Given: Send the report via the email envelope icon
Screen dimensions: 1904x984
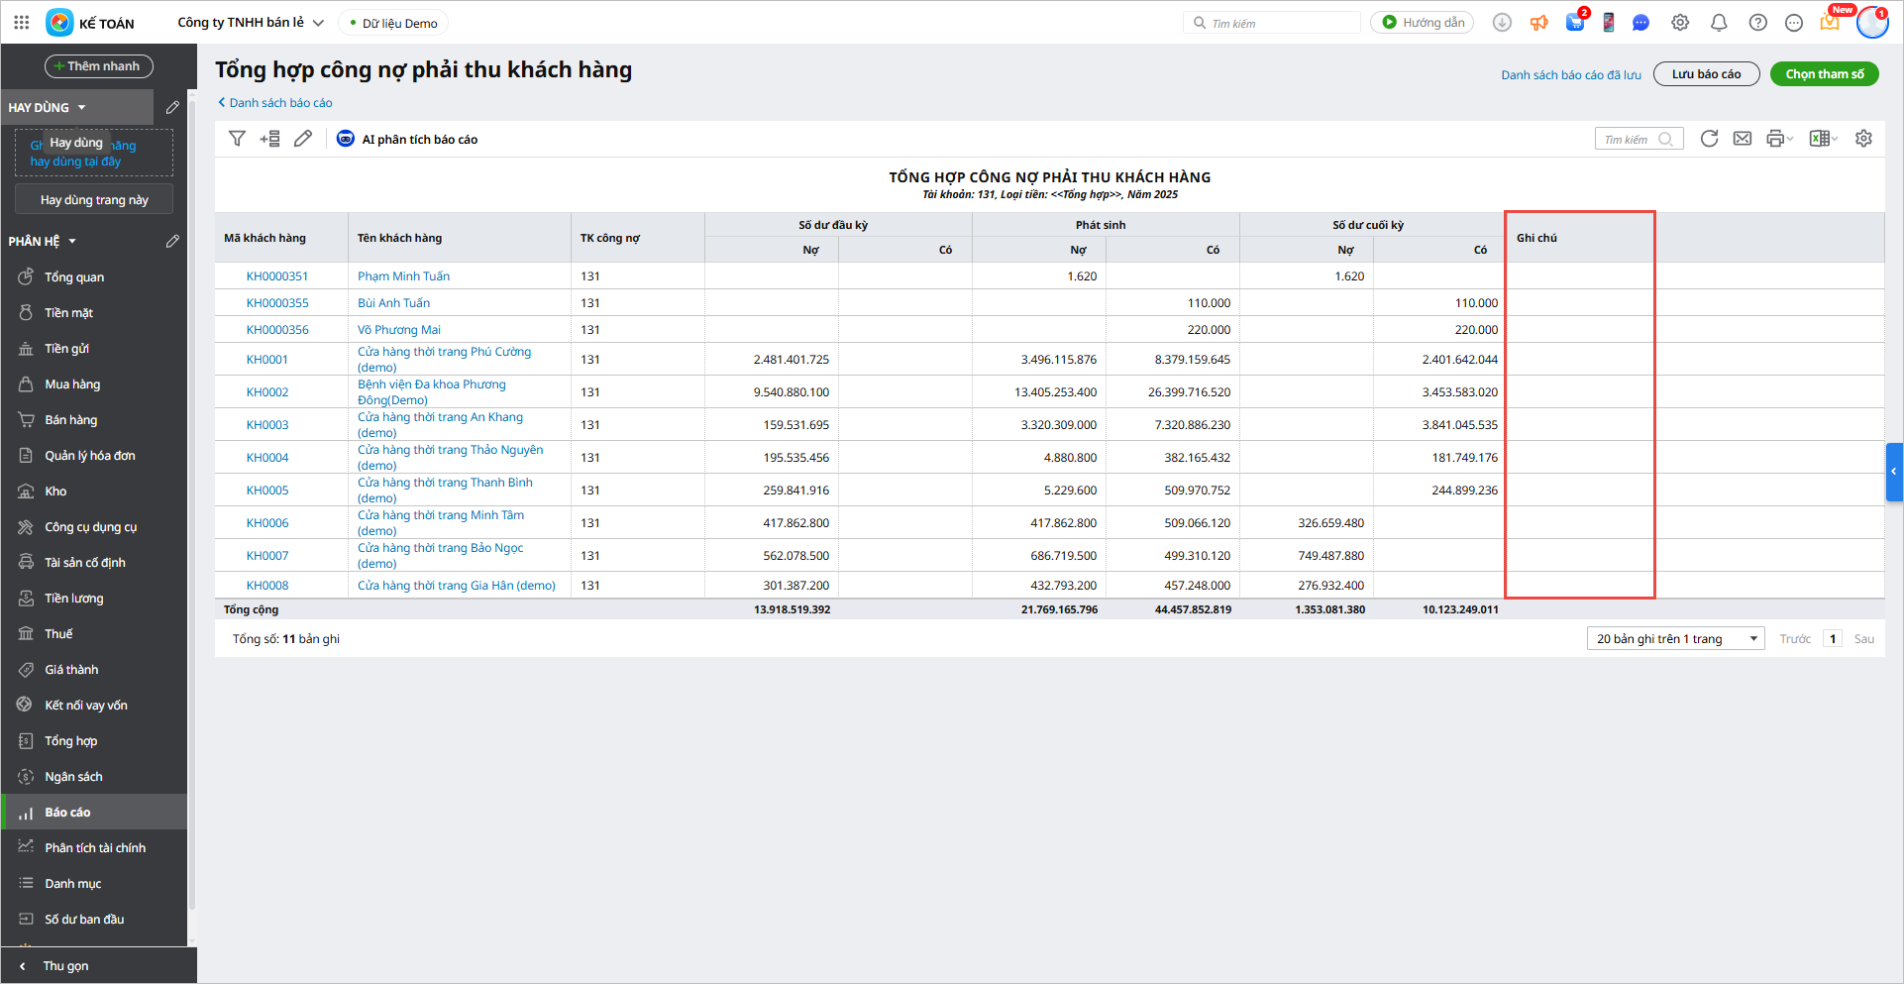Looking at the screenshot, I should [x=1742, y=139].
